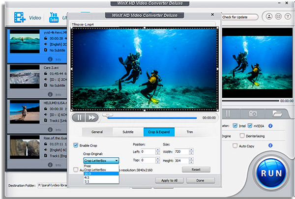Click audio icon of yvid-4k-hevc row
Viewport: 295px width, 199px height.
coord(46,44)
